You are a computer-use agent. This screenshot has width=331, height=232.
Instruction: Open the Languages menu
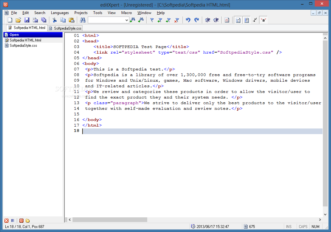tap(60, 13)
